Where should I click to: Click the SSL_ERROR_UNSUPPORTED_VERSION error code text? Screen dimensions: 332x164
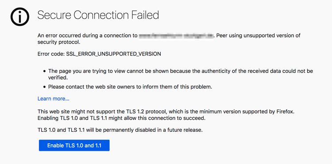[113, 54]
